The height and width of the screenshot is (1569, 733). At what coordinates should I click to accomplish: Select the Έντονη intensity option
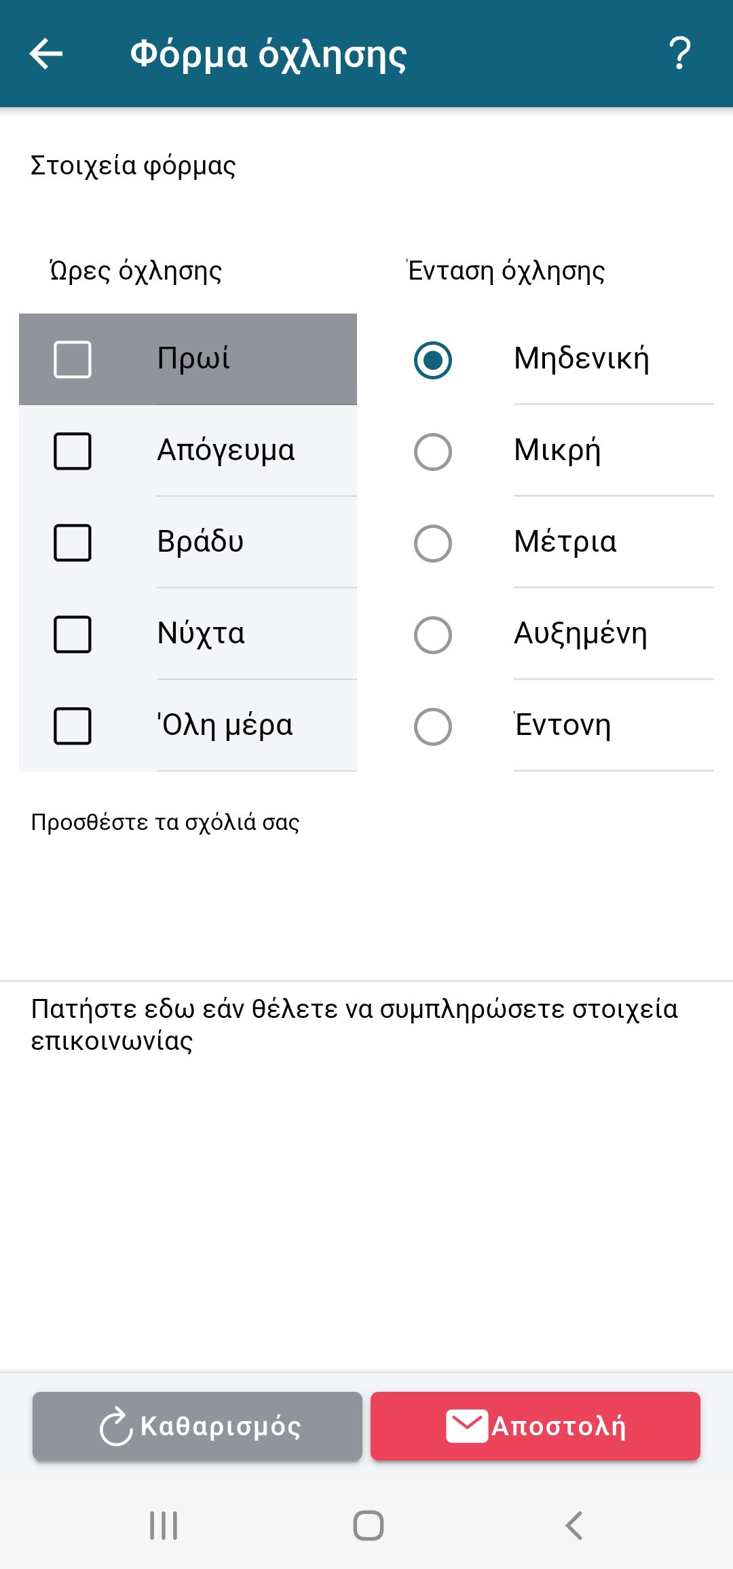(x=433, y=727)
